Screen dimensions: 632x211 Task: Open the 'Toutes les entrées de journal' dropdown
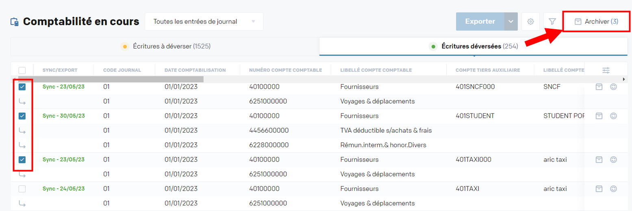[204, 21]
